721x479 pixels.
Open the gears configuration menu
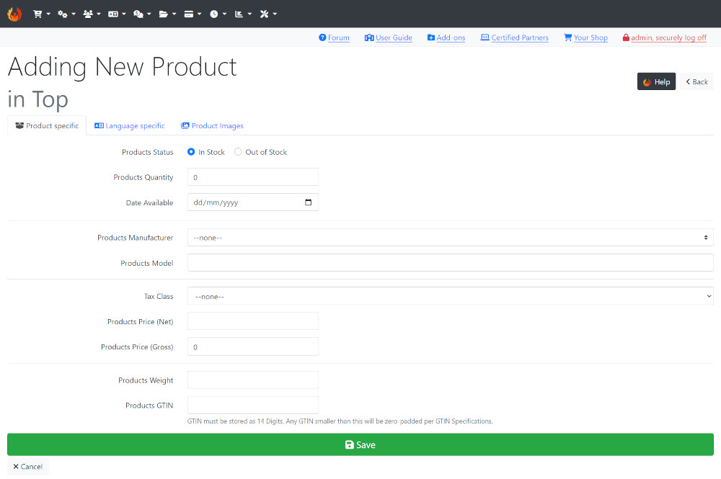66,14
